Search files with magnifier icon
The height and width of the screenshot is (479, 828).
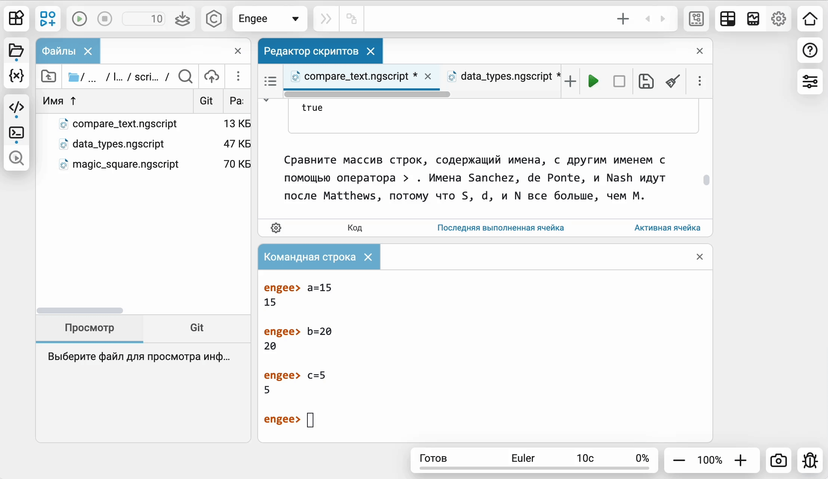point(185,76)
